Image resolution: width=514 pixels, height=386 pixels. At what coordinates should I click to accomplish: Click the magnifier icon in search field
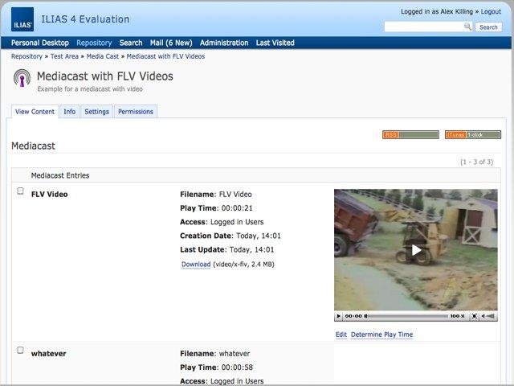pos(467,27)
